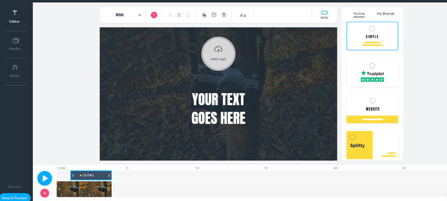
Task: Click the Save & Preview button
Action: pyautogui.click(x=15, y=198)
